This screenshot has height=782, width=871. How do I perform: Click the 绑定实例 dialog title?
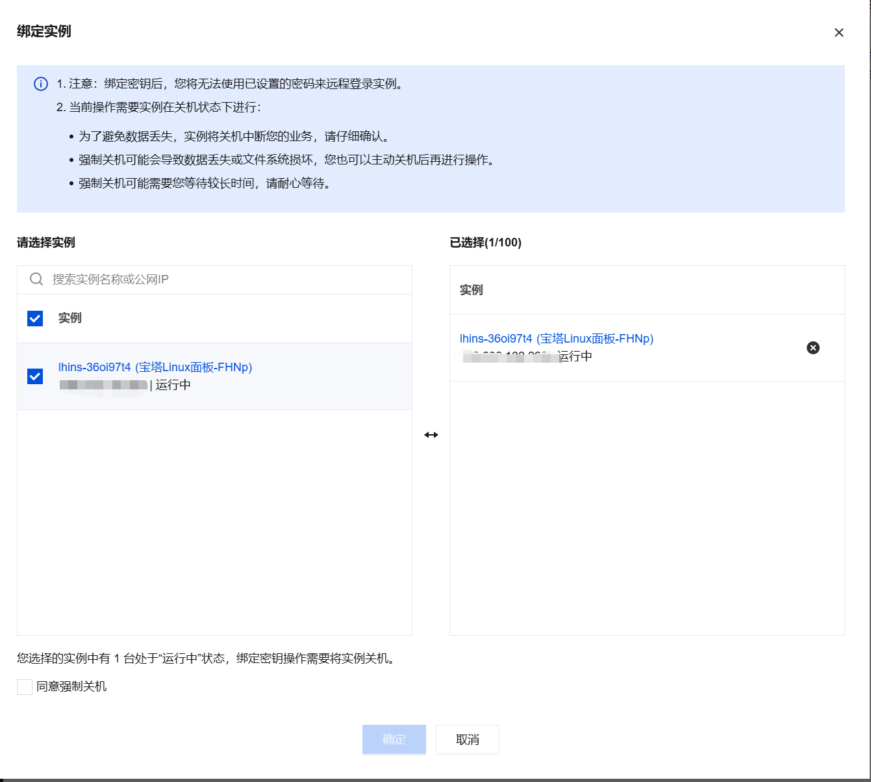(x=44, y=31)
